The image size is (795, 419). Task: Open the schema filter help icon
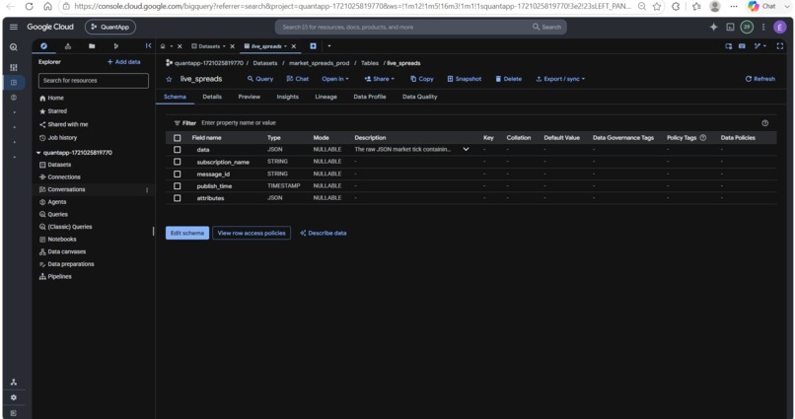coord(764,123)
